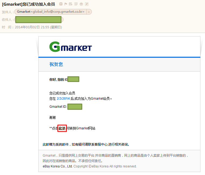Click the edit/compose icon next to print

(x=87, y=4)
